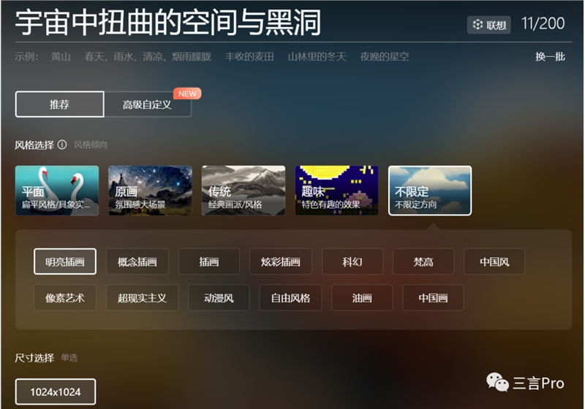585x409 pixels.
Task: Select the 平面 swan style thumbnail
Action: pos(57,191)
